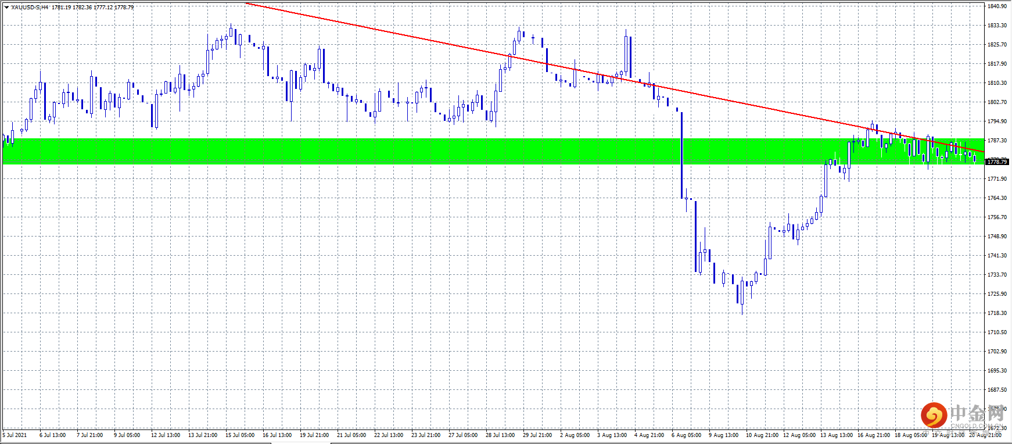This screenshot has width=1012, height=444.
Task: Click the 6 Aug 05:00 time label
Action: pos(686,435)
